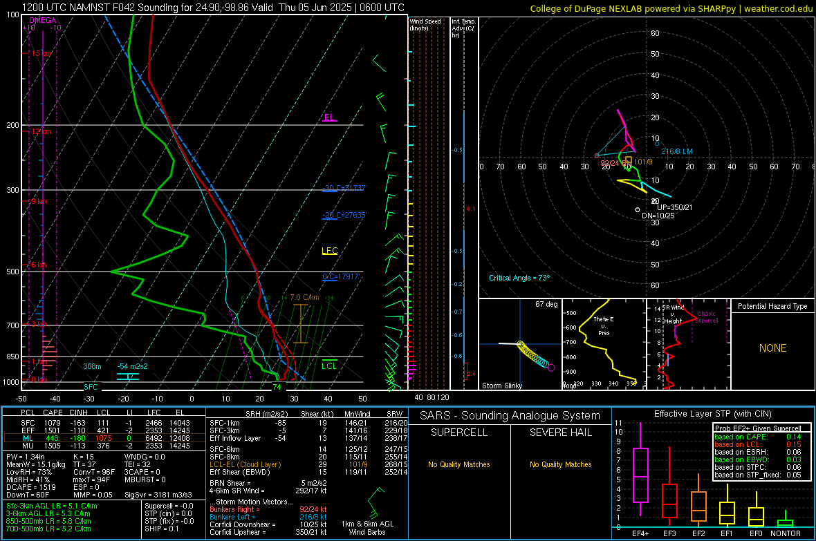Click the magenta EF4+ box plot
The width and height of the screenshot is (816, 541).
[640, 469]
